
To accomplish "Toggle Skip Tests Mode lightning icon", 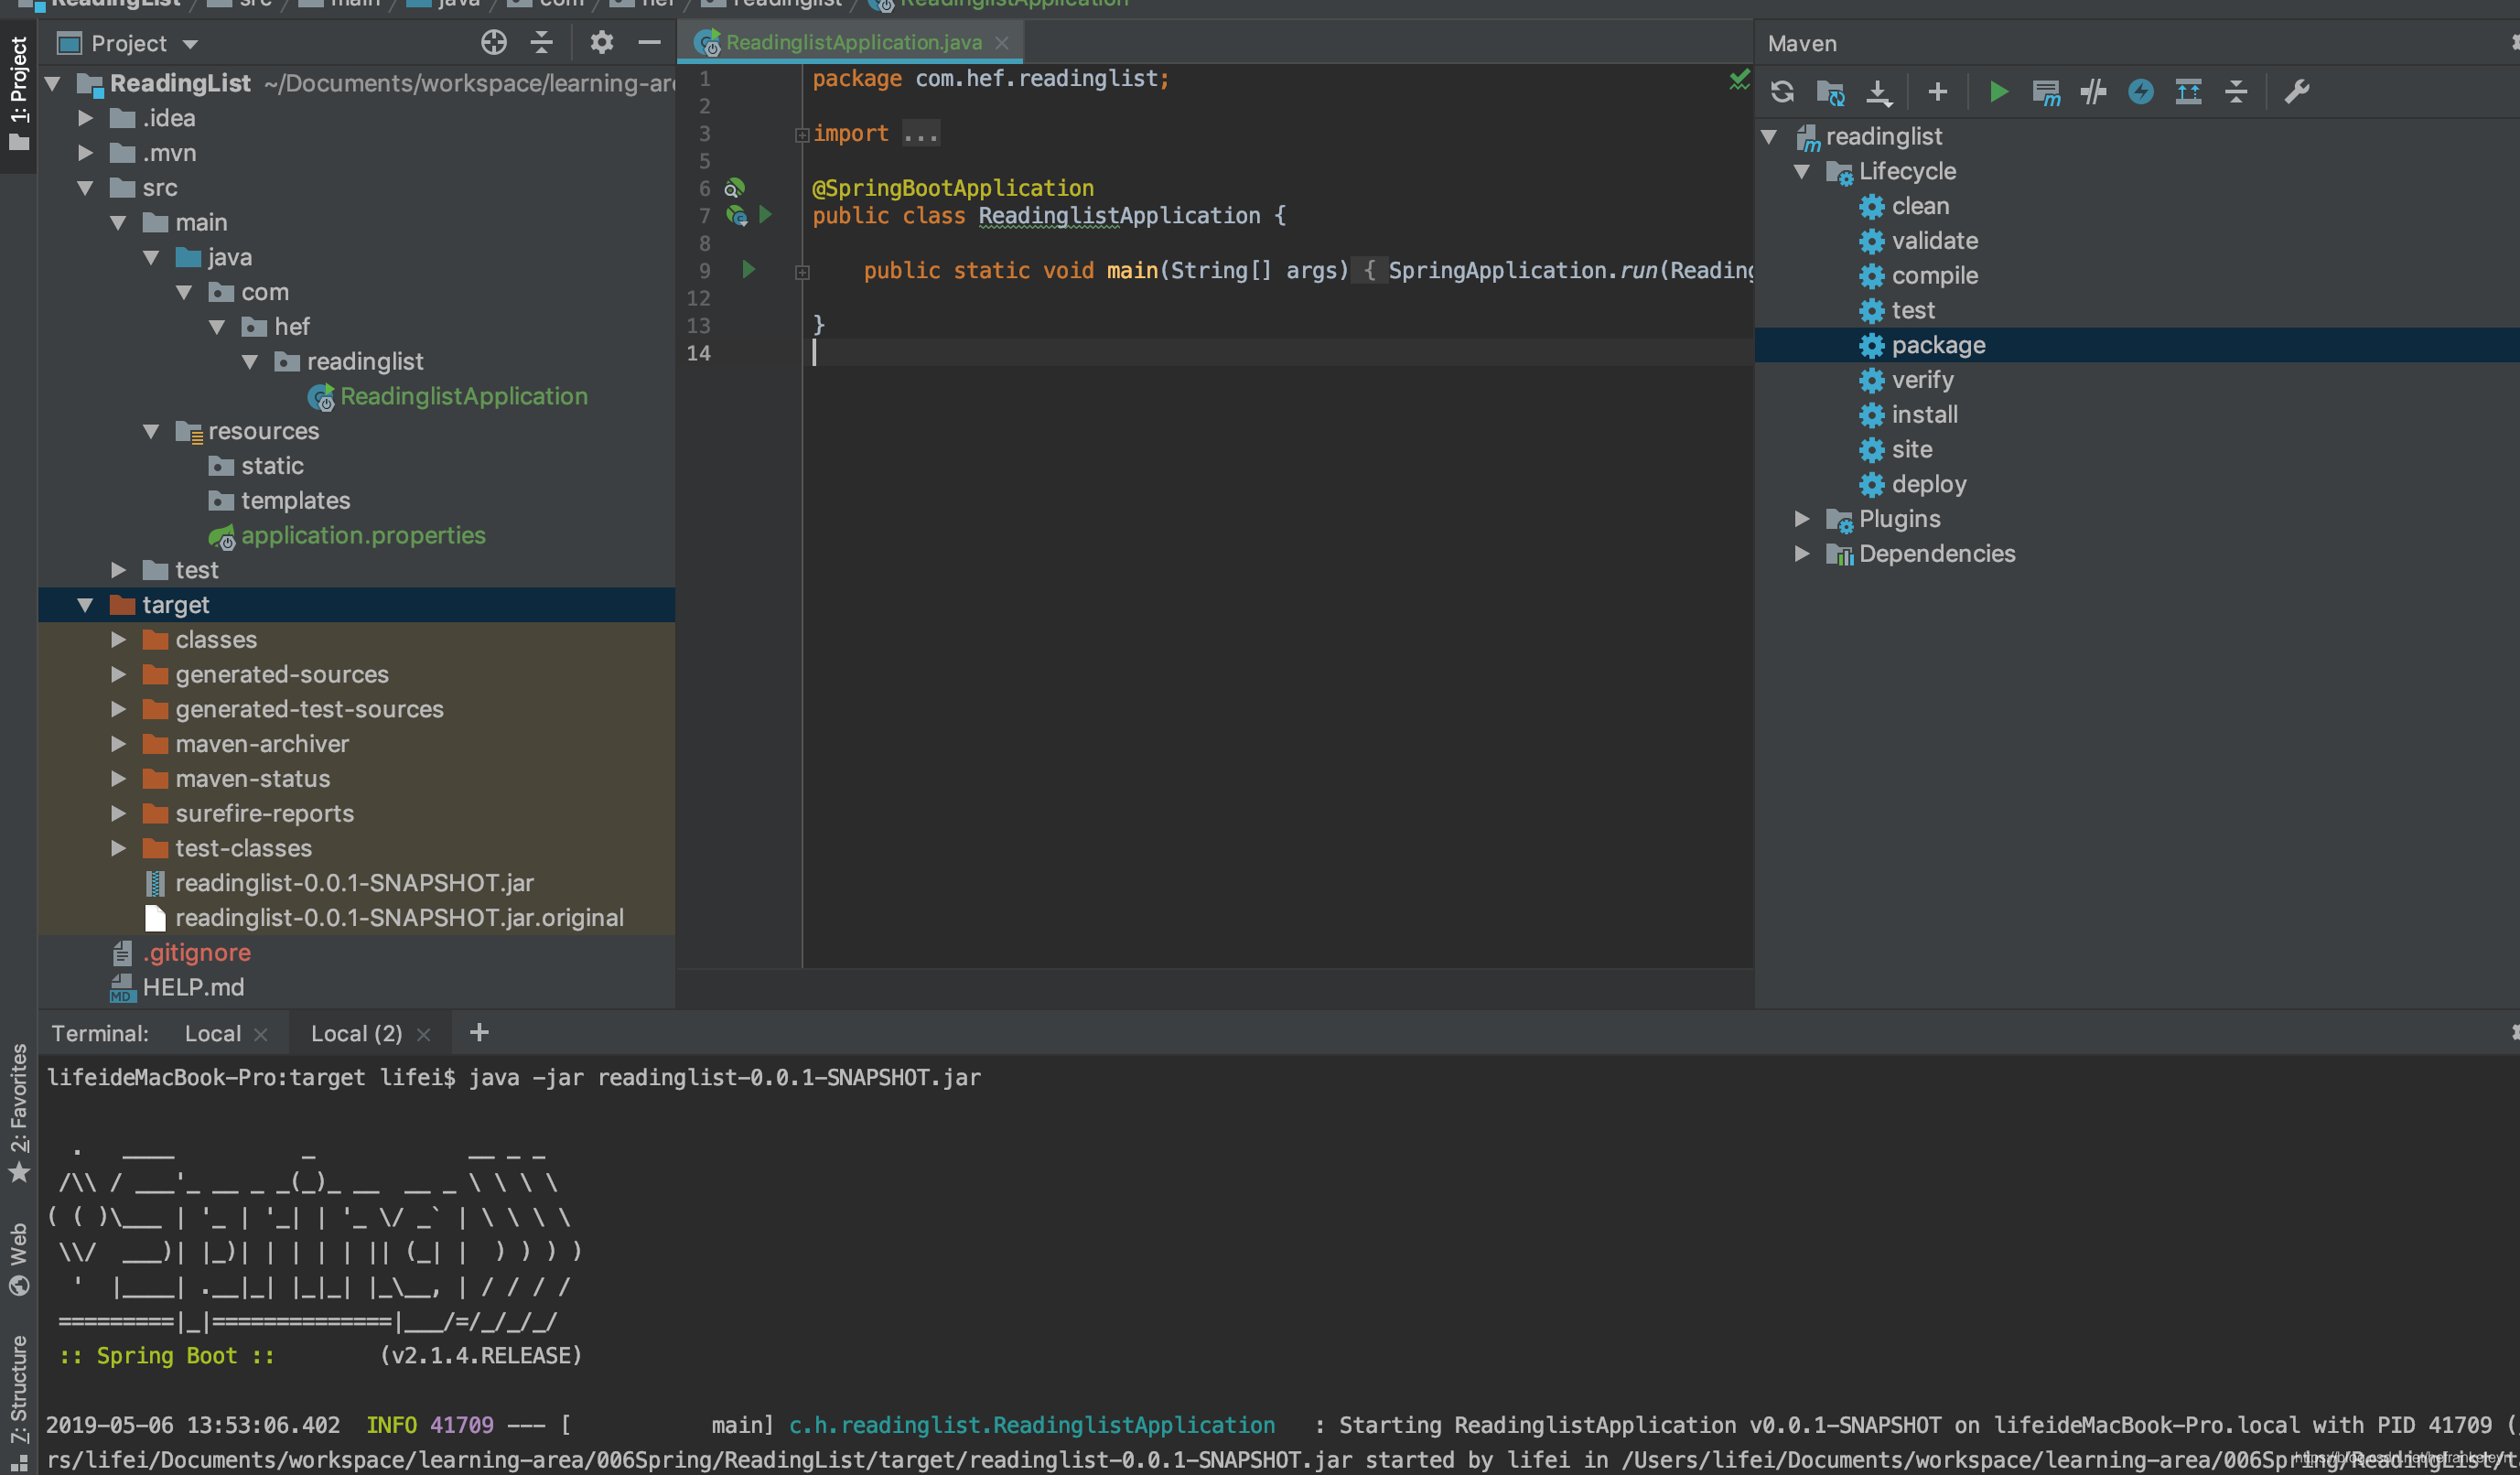I will coord(2141,92).
